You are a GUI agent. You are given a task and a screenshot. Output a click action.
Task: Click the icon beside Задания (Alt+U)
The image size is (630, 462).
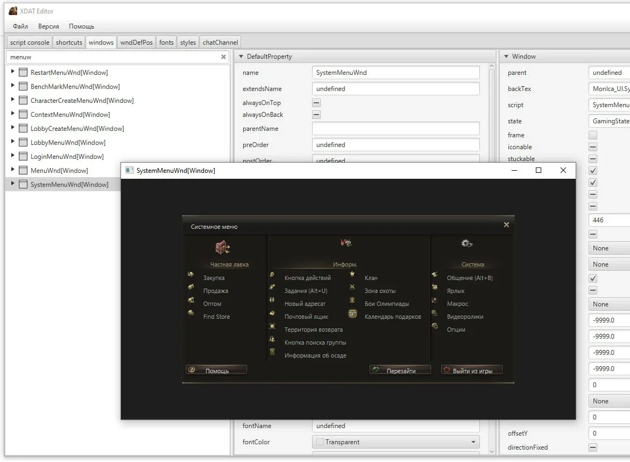pos(272,287)
